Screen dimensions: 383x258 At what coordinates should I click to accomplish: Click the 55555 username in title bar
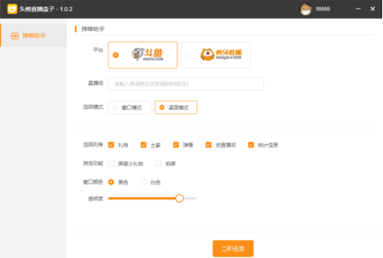click(x=323, y=9)
